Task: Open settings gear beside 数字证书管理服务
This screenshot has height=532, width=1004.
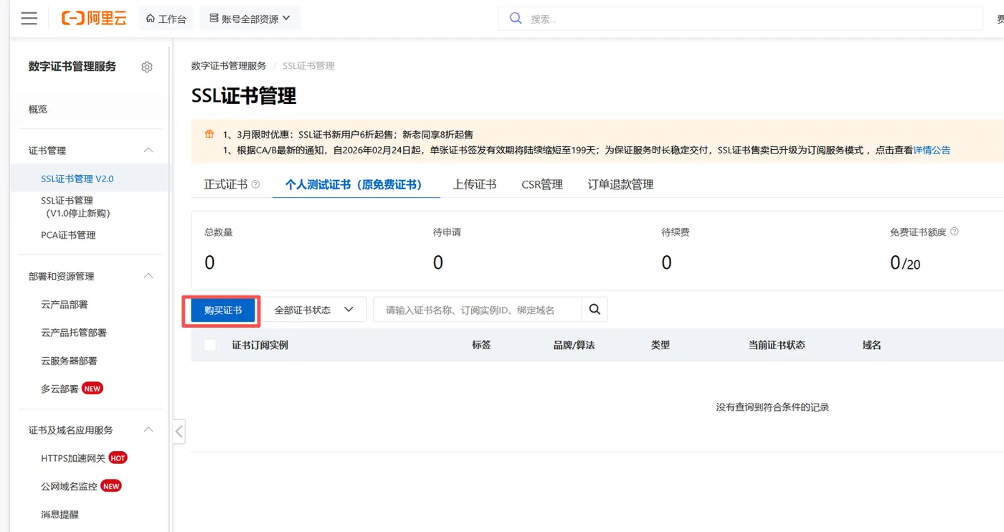Action: pos(147,67)
